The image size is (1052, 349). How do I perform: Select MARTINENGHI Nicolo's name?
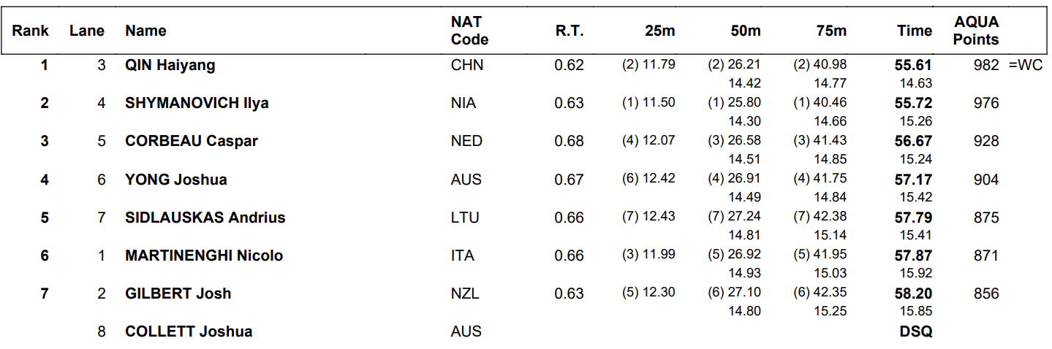[204, 255]
